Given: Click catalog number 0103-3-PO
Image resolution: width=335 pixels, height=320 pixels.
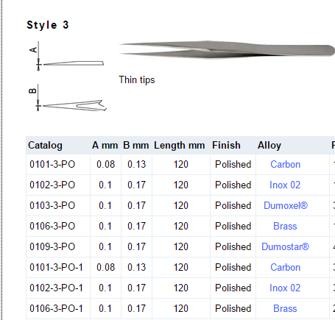Looking at the screenshot, I should click(52, 205).
